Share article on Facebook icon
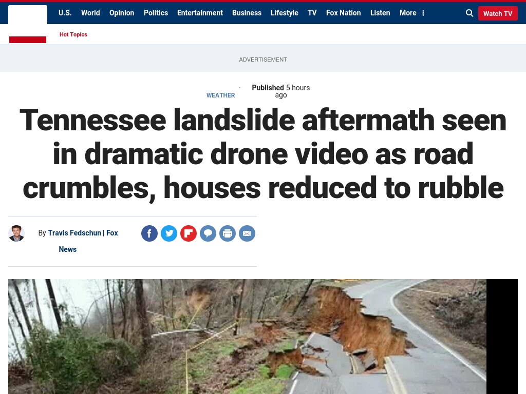526x394 pixels. pyautogui.click(x=149, y=233)
